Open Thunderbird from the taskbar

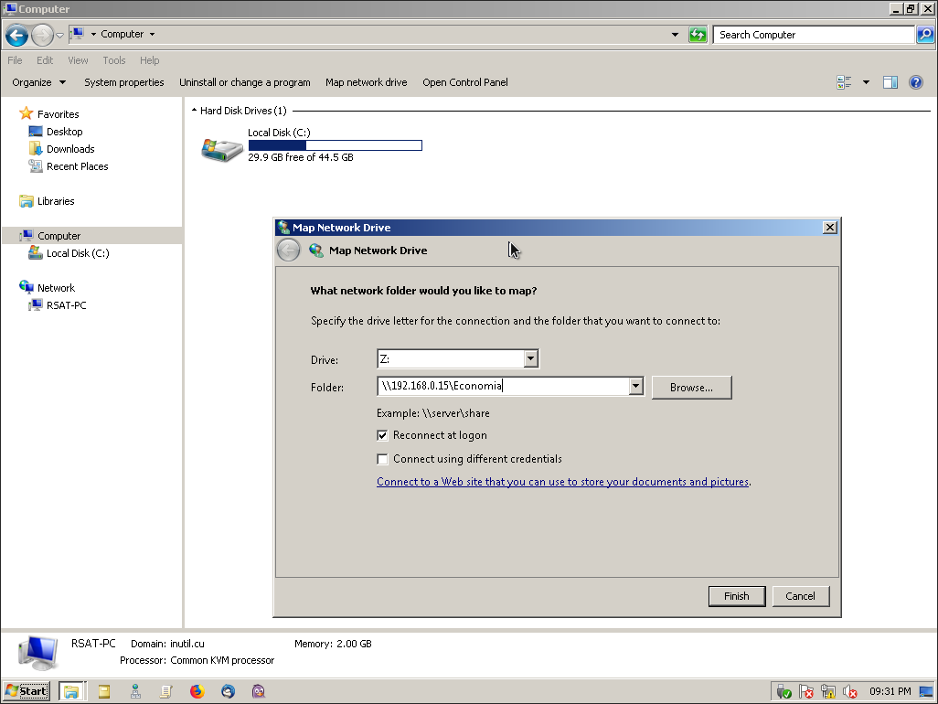228,691
